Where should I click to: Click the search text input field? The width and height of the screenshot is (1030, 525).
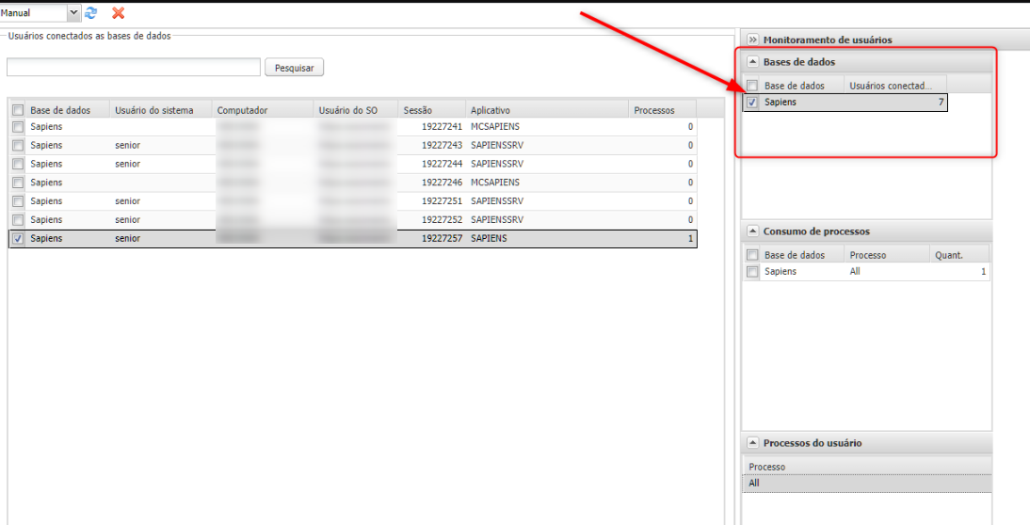[134, 67]
